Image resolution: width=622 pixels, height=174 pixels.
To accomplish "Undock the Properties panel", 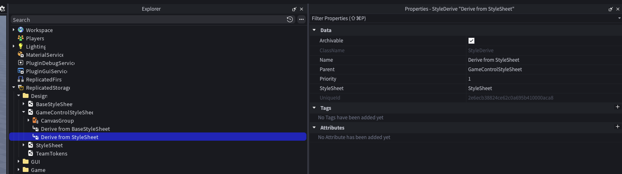I will click(611, 9).
